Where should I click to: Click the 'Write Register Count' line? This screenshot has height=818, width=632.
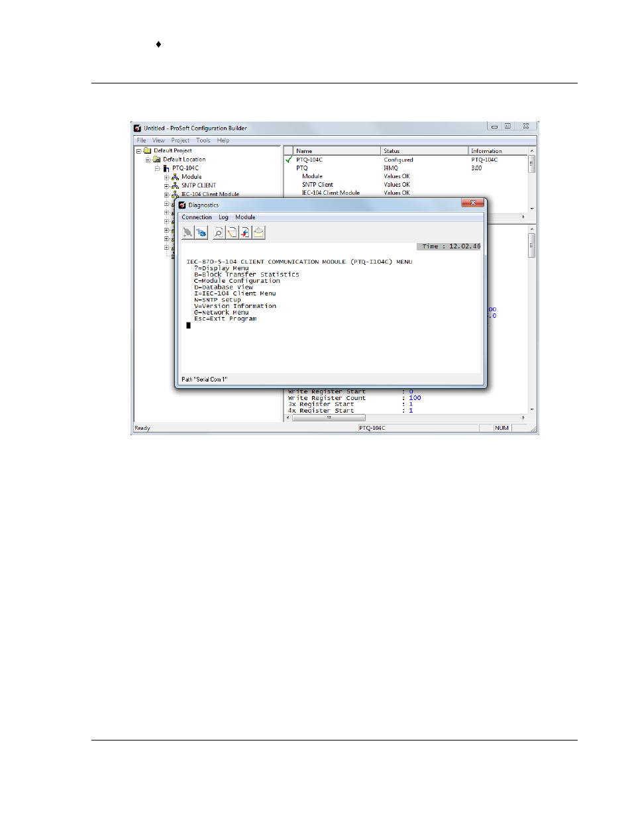354,398
